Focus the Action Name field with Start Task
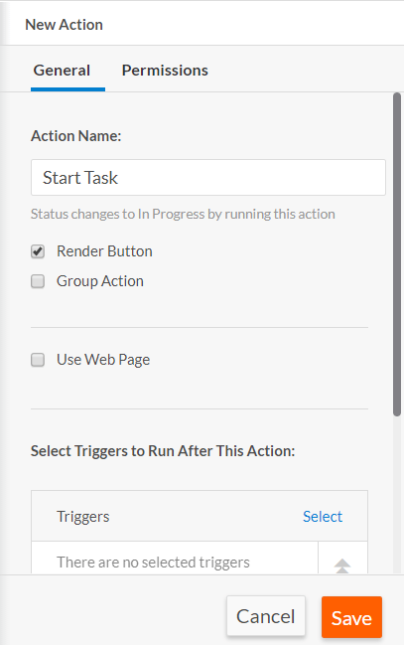 pyautogui.click(x=208, y=177)
